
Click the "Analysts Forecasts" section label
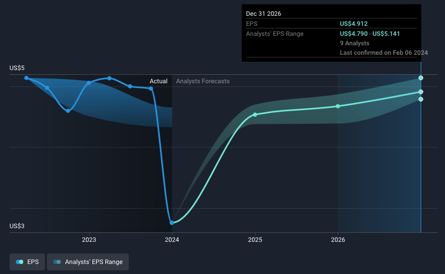pyautogui.click(x=203, y=81)
